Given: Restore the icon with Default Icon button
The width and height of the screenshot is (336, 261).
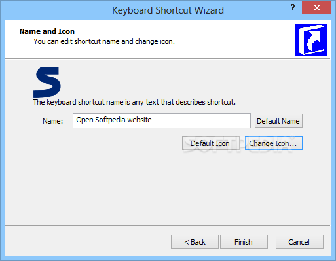Looking at the screenshot, I should (211, 143).
